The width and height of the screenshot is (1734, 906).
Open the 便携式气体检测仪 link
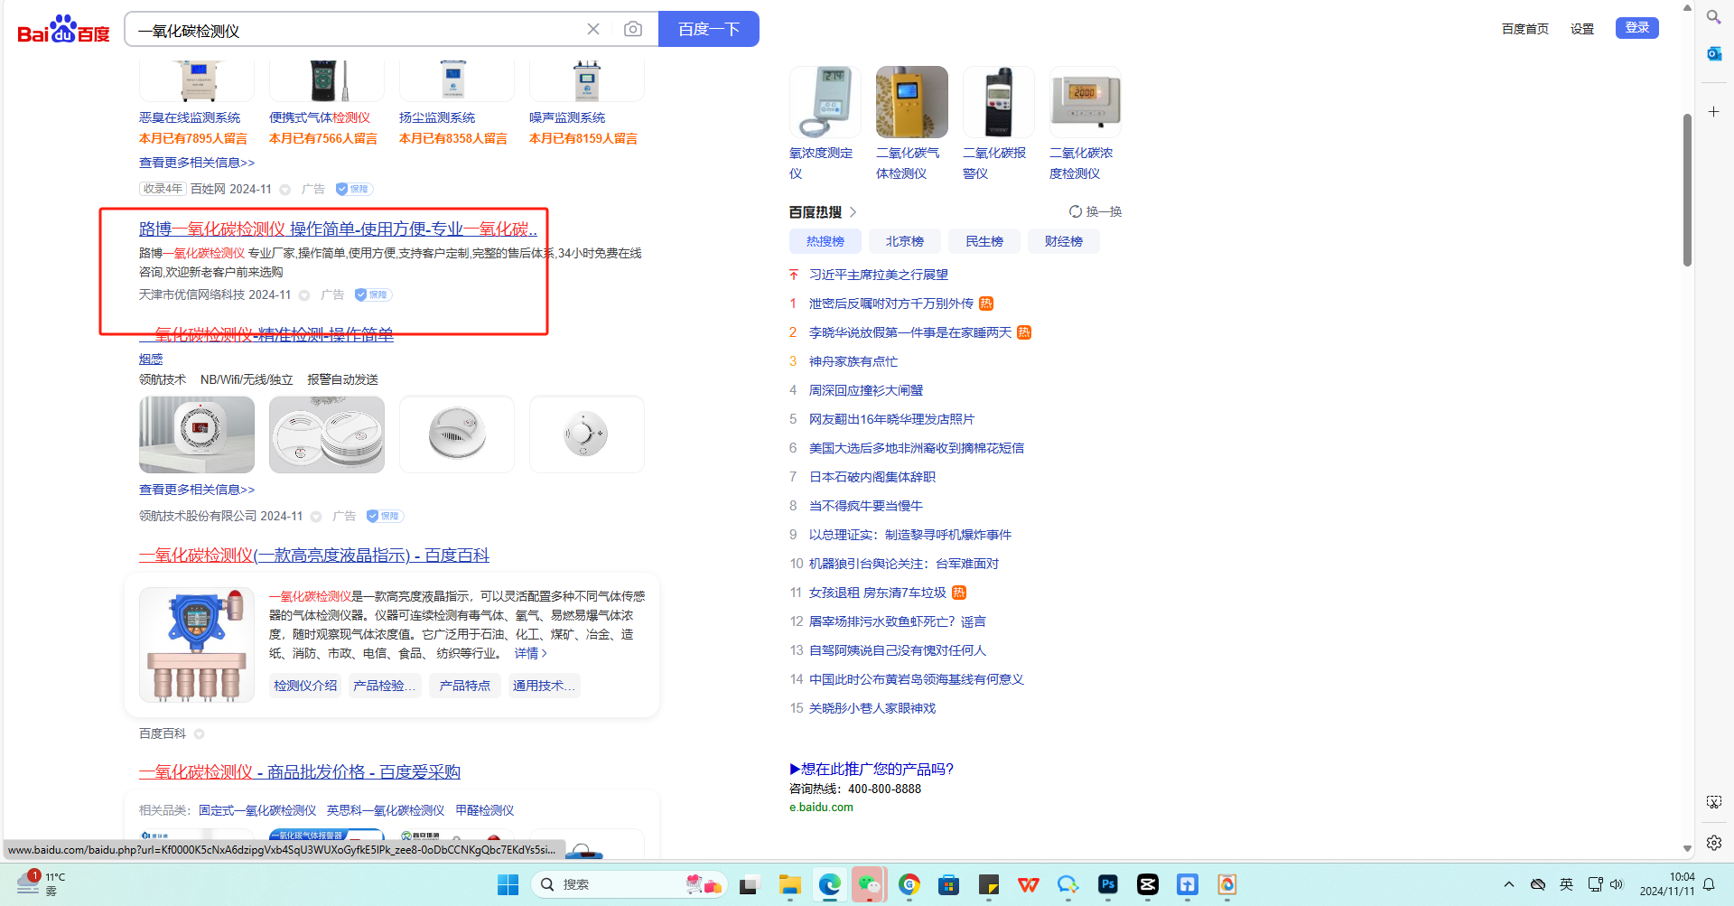(x=320, y=117)
